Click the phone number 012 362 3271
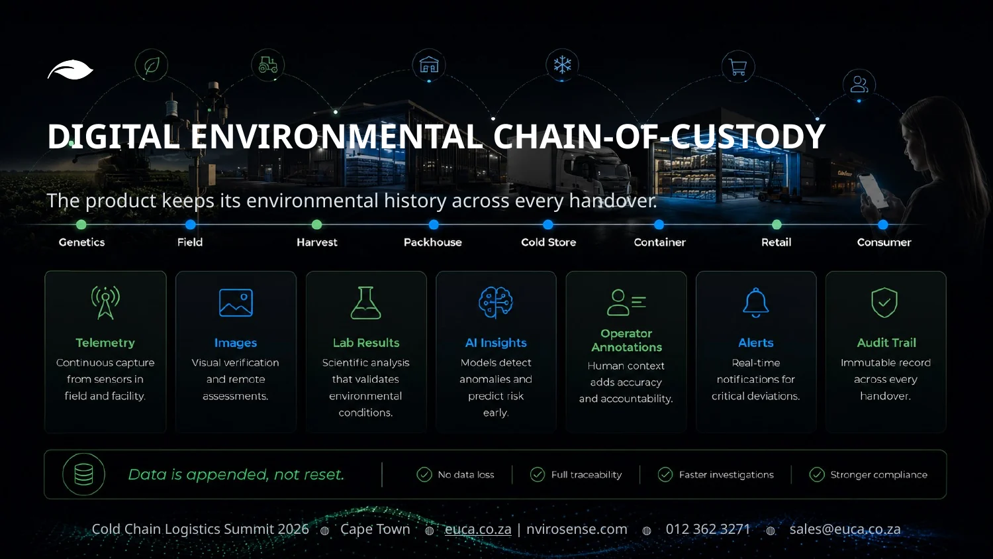 [x=708, y=529]
